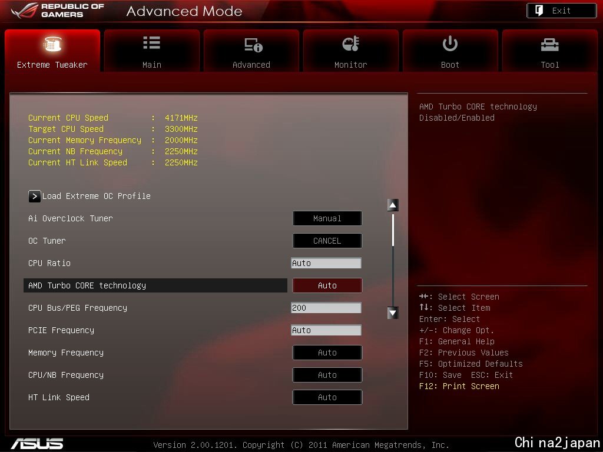Image resolution: width=603 pixels, height=452 pixels.
Task: Open the AMD Turbo CORE technology Auto dropdown
Action: pyautogui.click(x=327, y=285)
